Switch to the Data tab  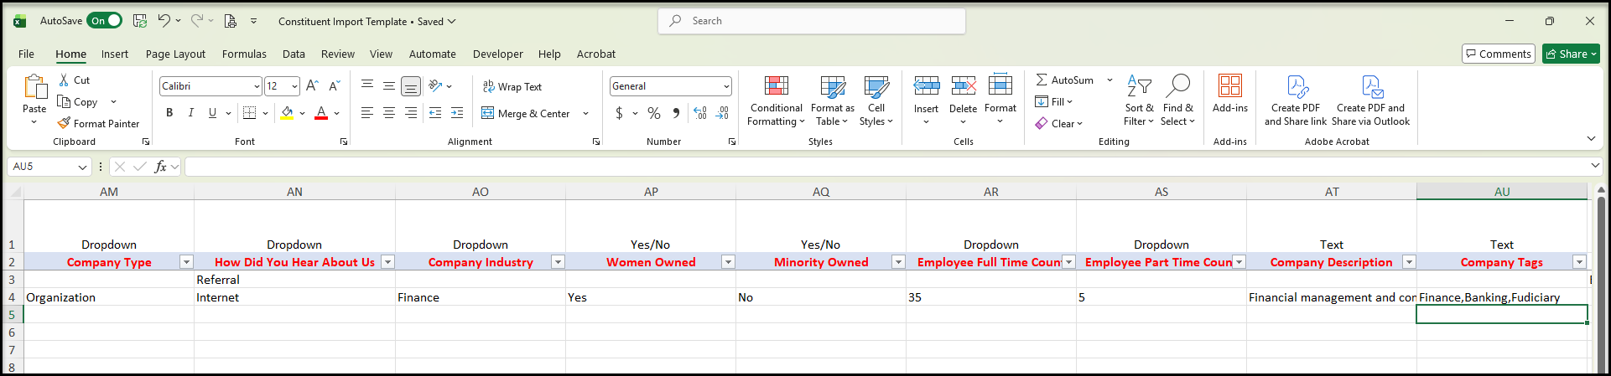coord(294,54)
